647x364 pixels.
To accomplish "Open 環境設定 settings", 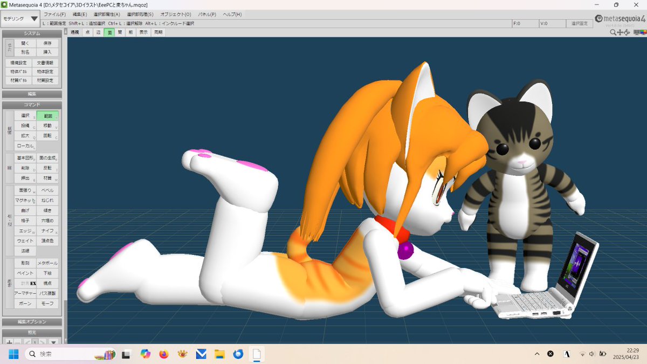I will (19, 63).
